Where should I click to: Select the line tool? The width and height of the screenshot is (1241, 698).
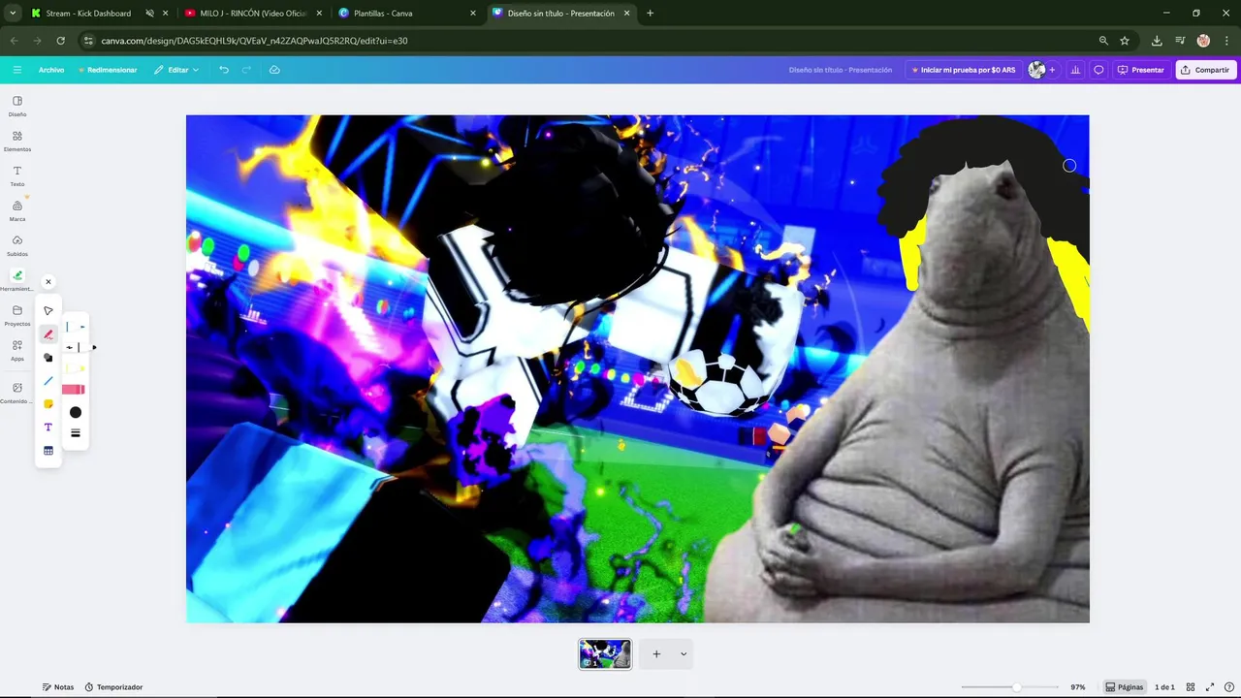click(48, 381)
